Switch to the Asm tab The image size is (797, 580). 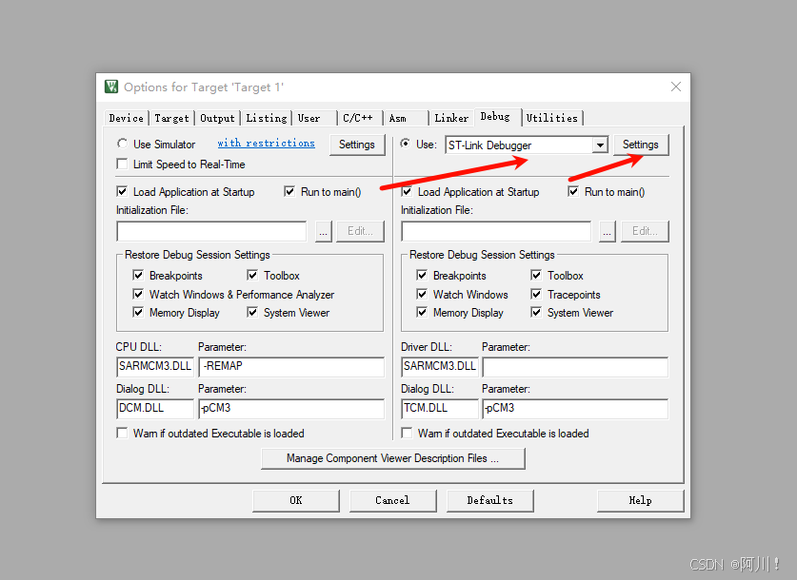click(x=406, y=118)
